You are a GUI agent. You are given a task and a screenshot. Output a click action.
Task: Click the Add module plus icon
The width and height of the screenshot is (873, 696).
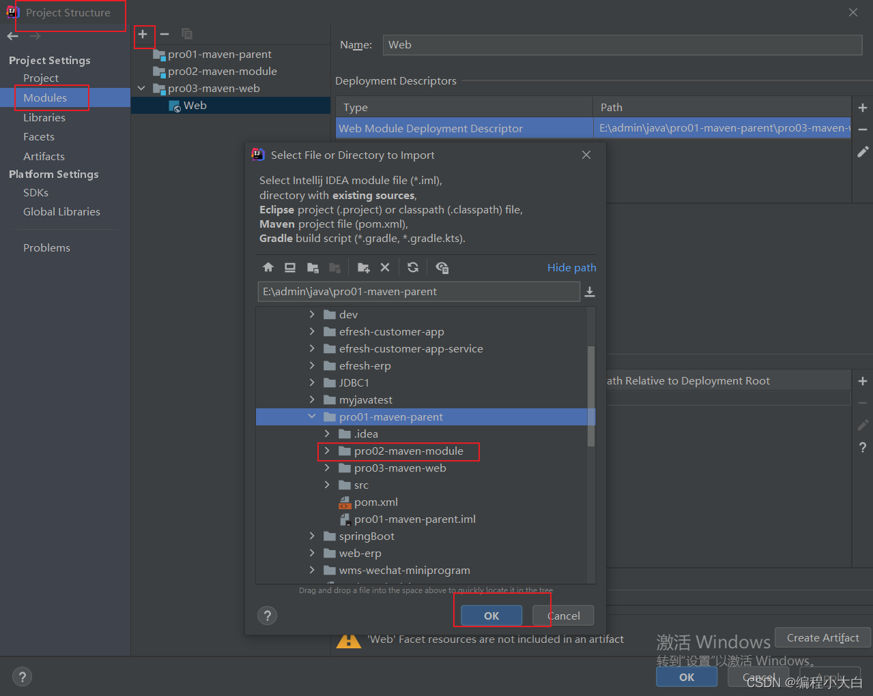click(x=143, y=34)
